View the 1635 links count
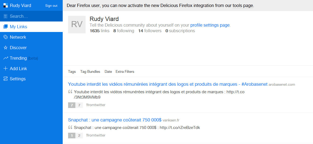The image size is (313, 144). point(100,31)
